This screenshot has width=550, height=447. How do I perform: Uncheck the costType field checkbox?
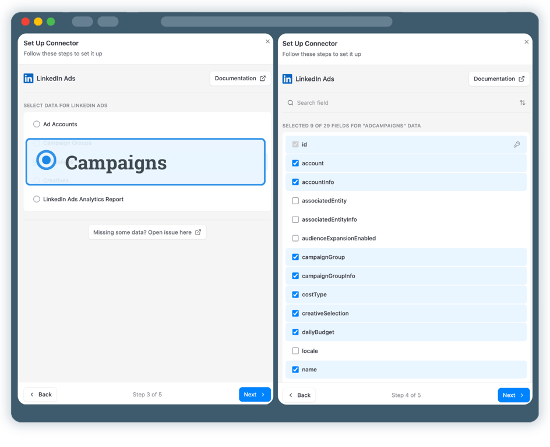[295, 295]
